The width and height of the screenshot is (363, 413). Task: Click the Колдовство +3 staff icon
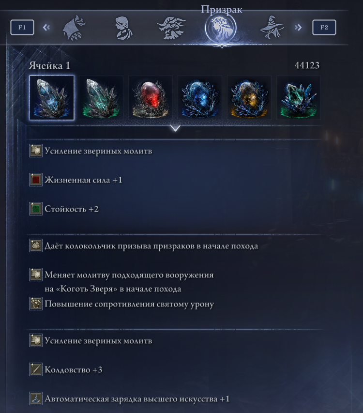[x=35, y=369]
